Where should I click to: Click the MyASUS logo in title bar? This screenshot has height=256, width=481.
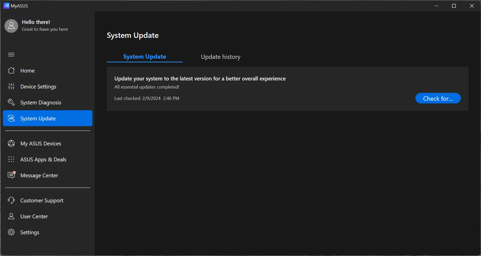pyautogui.click(x=6, y=6)
